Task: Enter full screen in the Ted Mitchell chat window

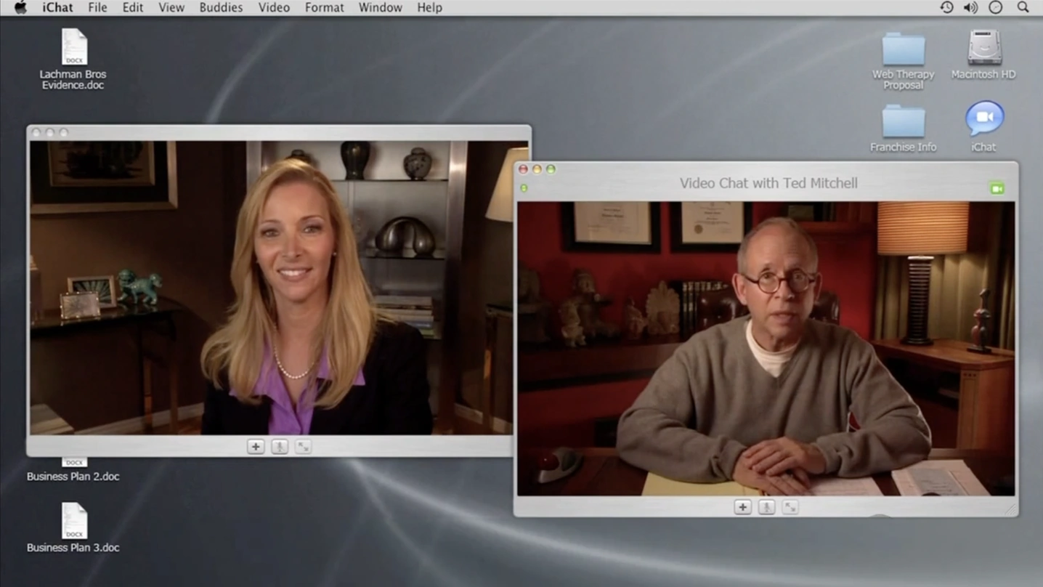Action: click(x=790, y=507)
